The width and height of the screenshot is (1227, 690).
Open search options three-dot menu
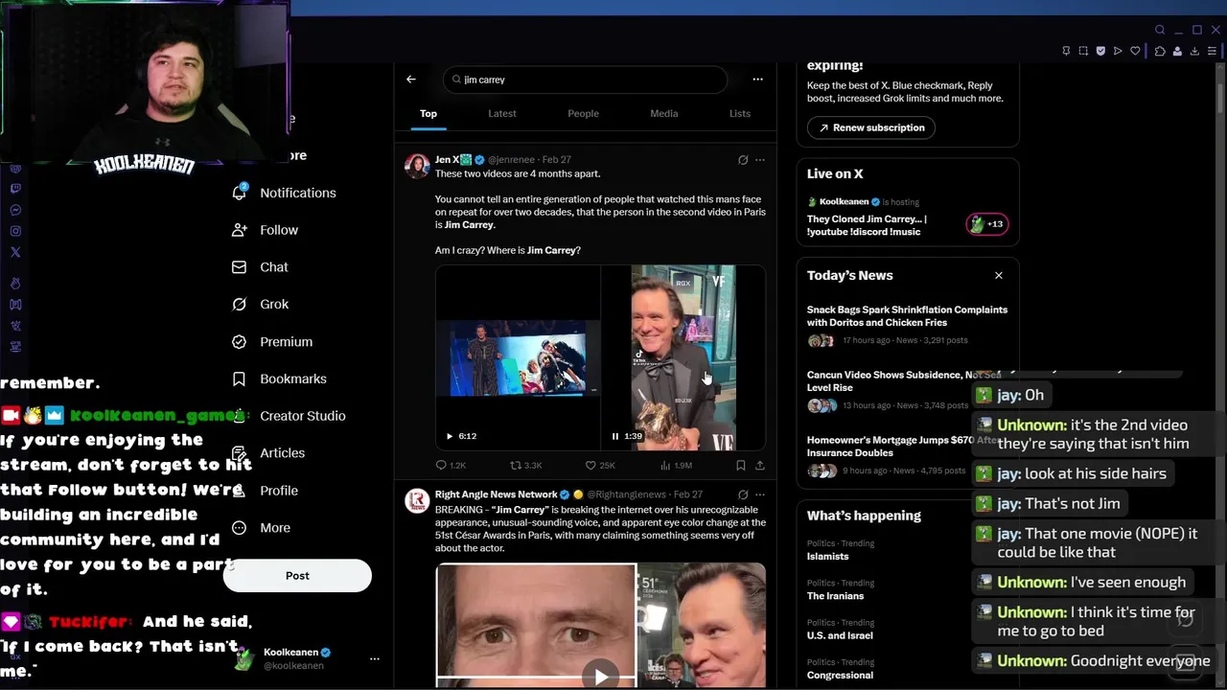(x=757, y=80)
